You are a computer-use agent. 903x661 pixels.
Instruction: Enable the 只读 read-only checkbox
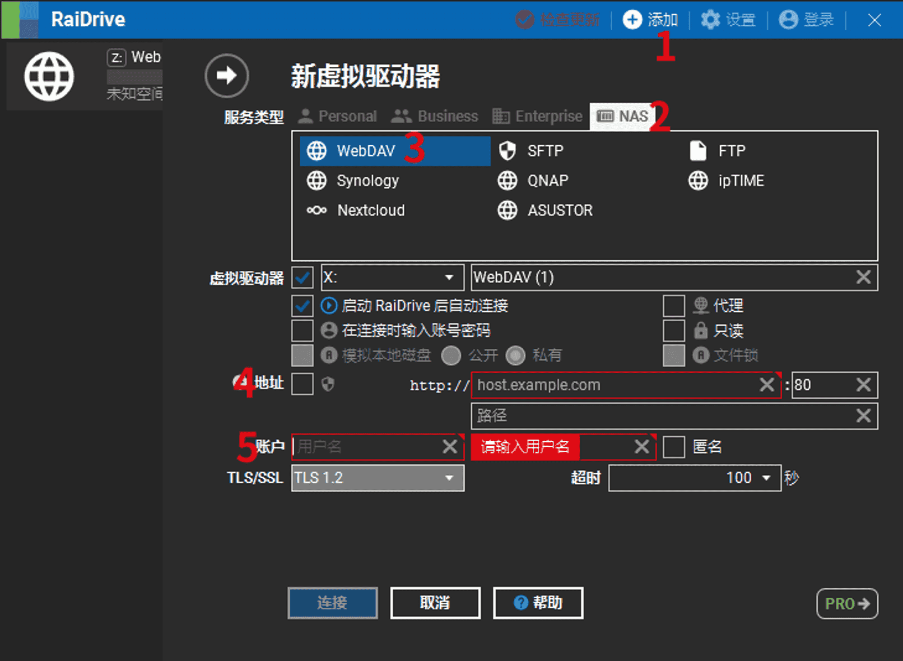coord(673,331)
